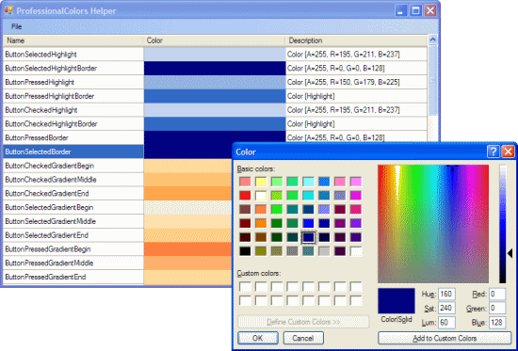Click the list's vertical scrollbar thumb
The width and height of the screenshot is (518, 351).
432,80
